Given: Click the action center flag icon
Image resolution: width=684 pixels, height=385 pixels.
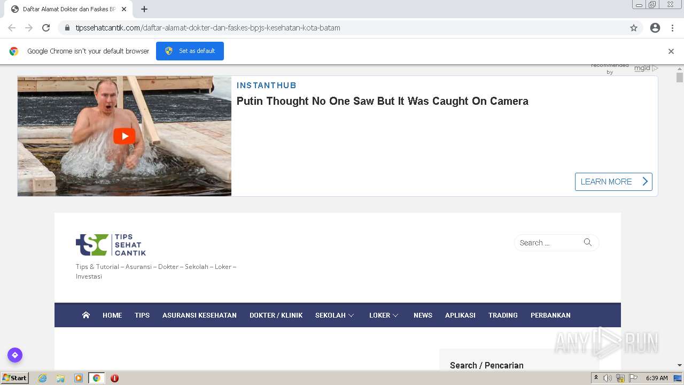Looking at the screenshot, I should [633, 378].
